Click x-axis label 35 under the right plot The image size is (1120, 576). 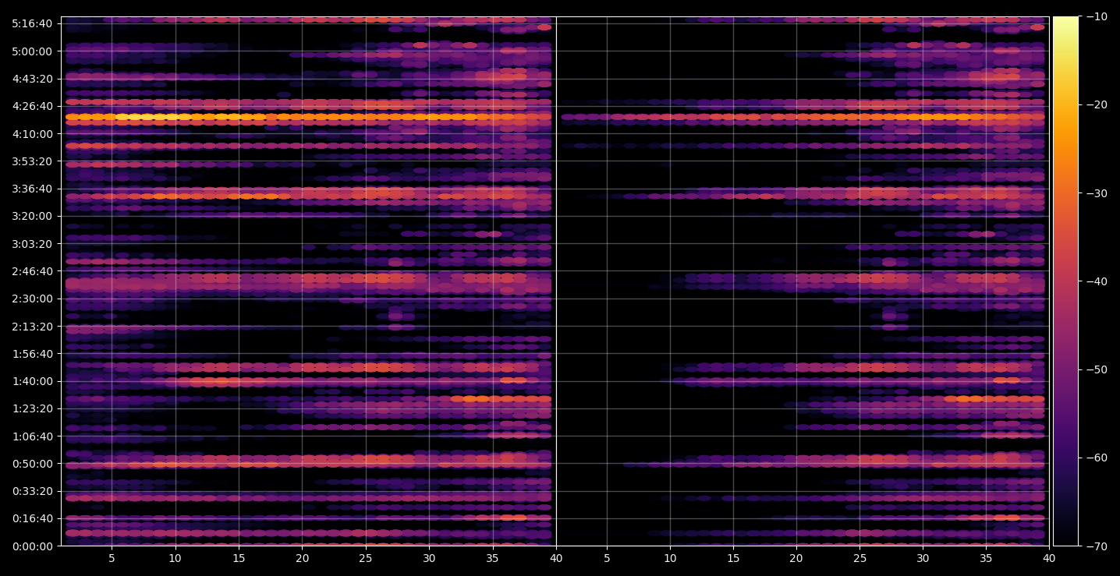[986, 558]
